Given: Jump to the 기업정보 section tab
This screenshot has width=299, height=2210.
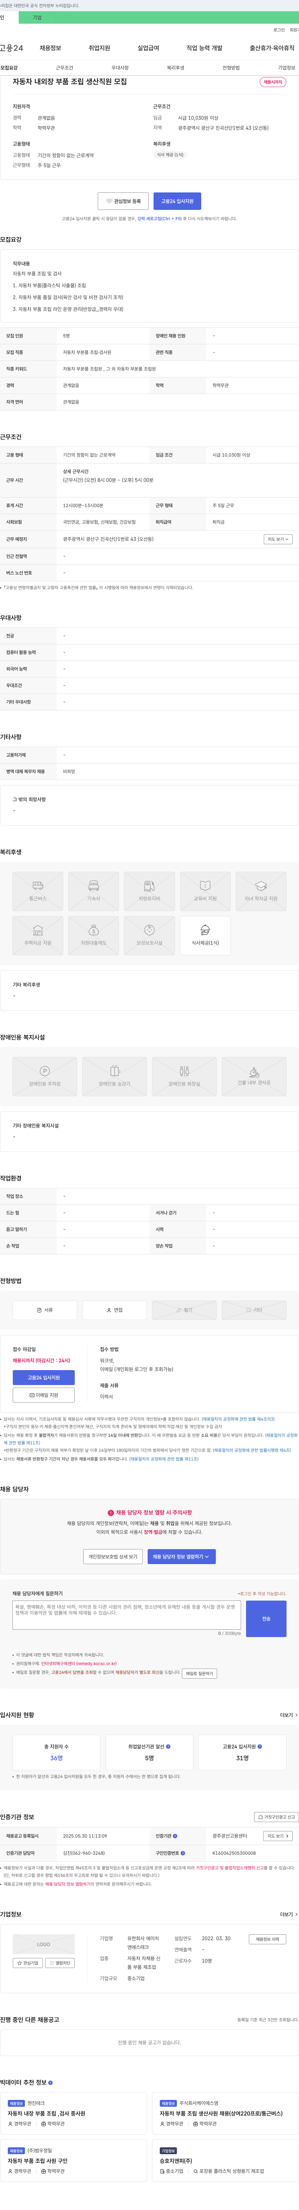Looking at the screenshot, I should [x=286, y=68].
